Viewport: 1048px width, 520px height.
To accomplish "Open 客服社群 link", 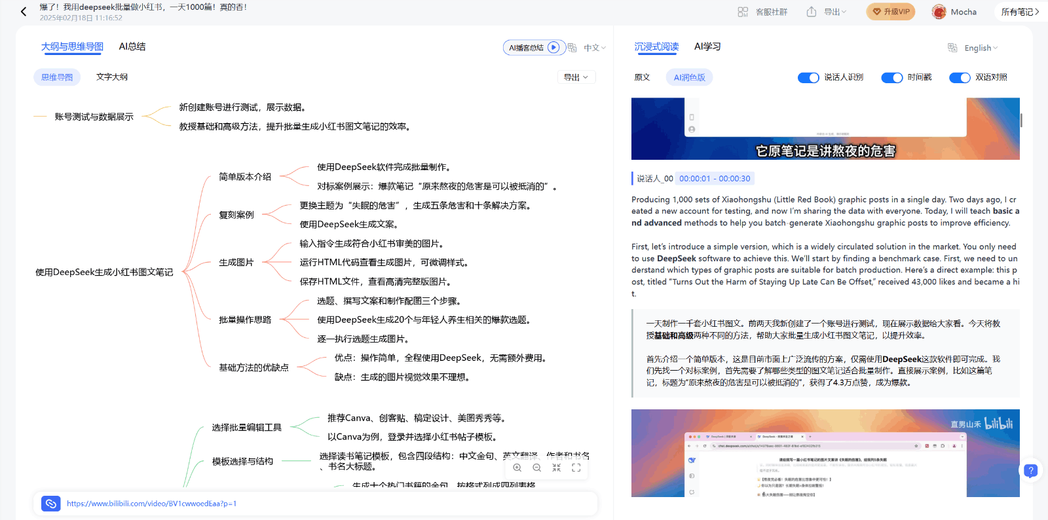I will pos(772,12).
